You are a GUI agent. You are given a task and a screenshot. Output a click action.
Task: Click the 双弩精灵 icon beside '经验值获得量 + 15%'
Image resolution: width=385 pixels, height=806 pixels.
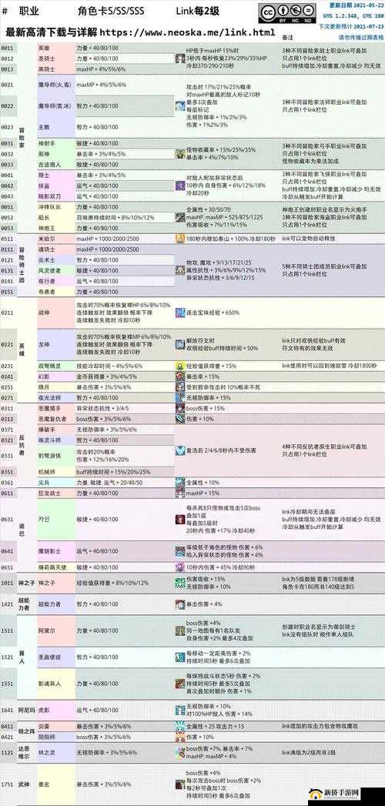pyautogui.click(x=180, y=366)
